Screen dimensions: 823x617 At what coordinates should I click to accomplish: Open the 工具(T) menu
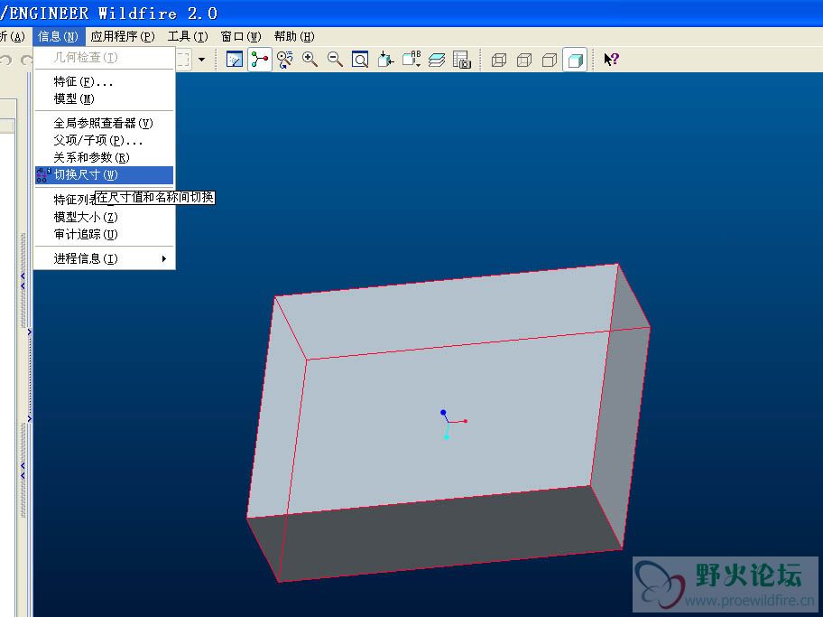click(188, 36)
